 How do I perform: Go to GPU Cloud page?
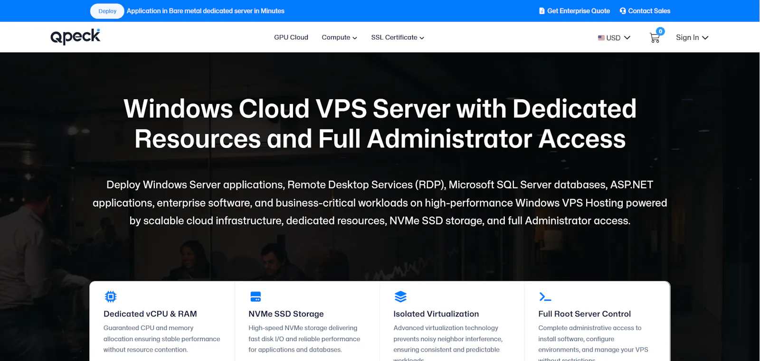pyautogui.click(x=291, y=37)
